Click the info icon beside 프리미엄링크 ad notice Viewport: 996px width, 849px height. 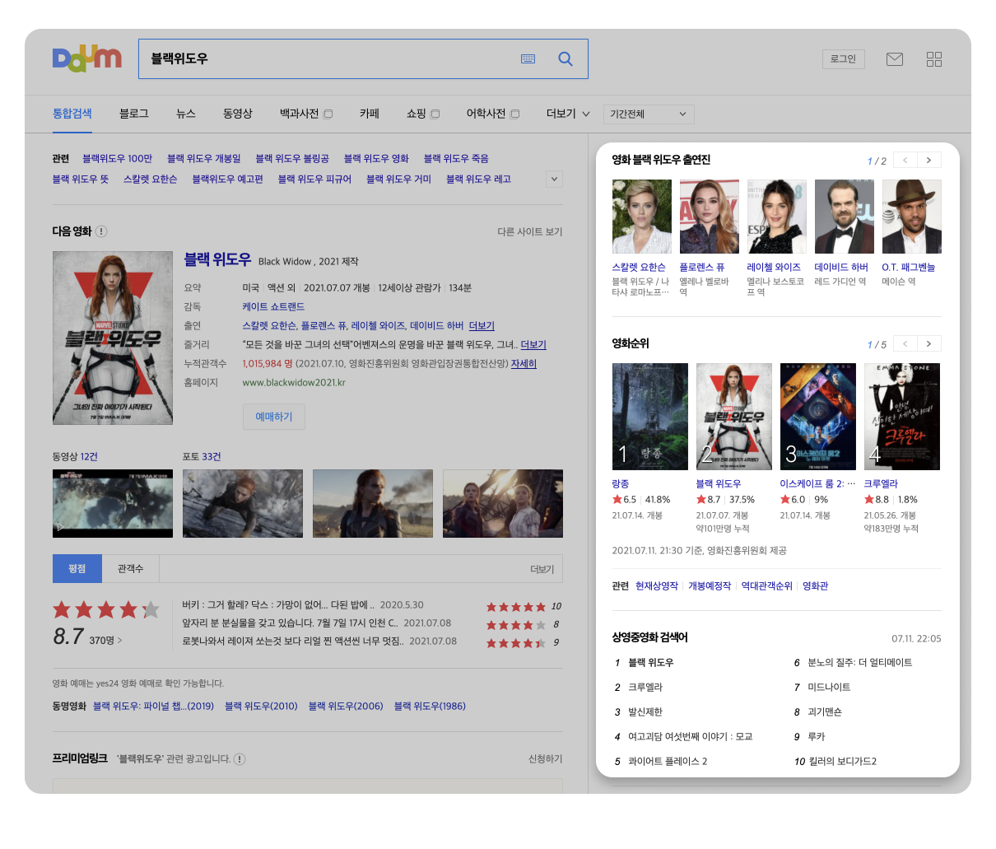[x=240, y=759]
